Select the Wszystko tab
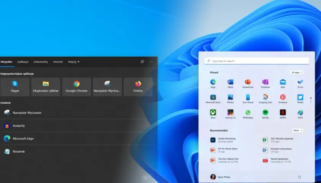321x183 pixels. tap(6, 62)
